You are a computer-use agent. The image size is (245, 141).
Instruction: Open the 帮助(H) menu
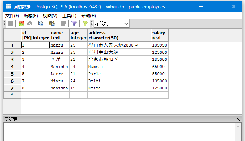click(x=89, y=16)
